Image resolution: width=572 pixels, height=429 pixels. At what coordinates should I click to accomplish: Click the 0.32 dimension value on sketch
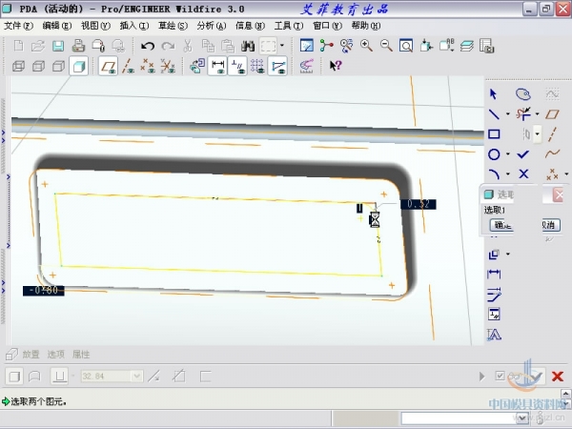(x=419, y=204)
